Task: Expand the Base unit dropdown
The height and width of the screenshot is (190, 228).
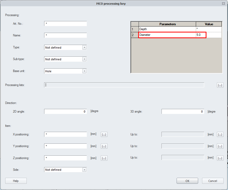Action: coord(84,71)
